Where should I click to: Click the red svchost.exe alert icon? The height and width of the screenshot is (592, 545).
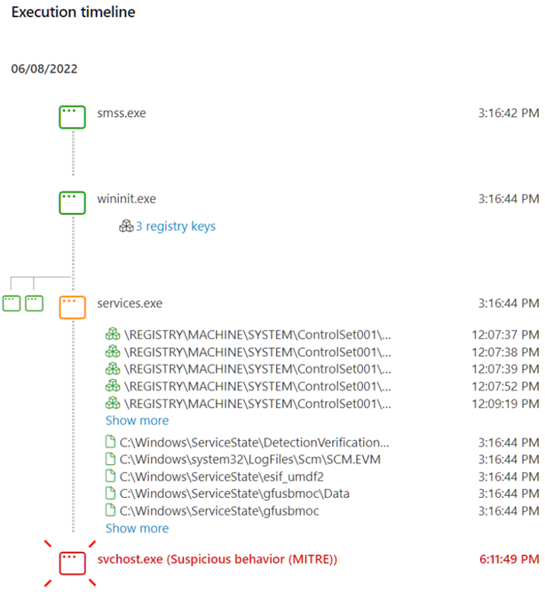coord(72,563)
